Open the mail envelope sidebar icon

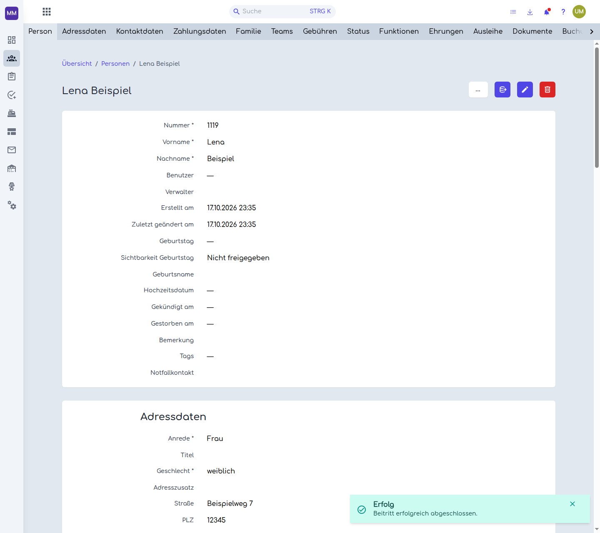tap(12, 150)
